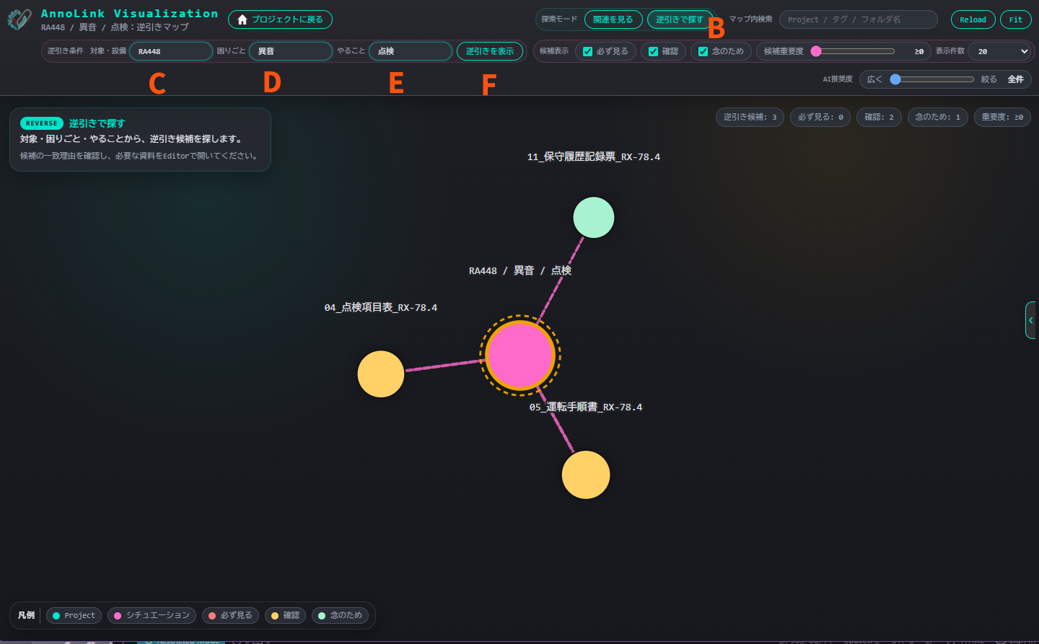Edit the やること field 点検

[411, 51]
